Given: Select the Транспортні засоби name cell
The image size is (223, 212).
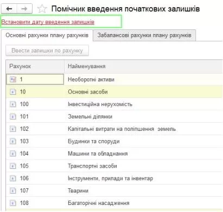Looking at the screenshot, I should pos(144,166).
